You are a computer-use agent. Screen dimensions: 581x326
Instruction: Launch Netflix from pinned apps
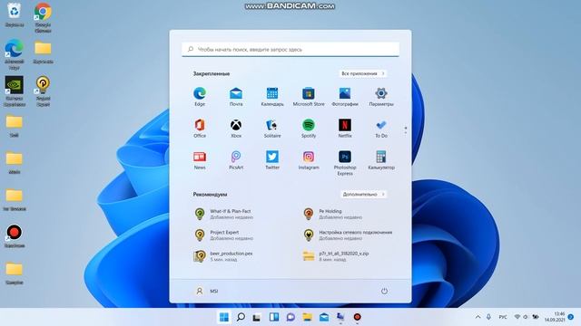345,129
